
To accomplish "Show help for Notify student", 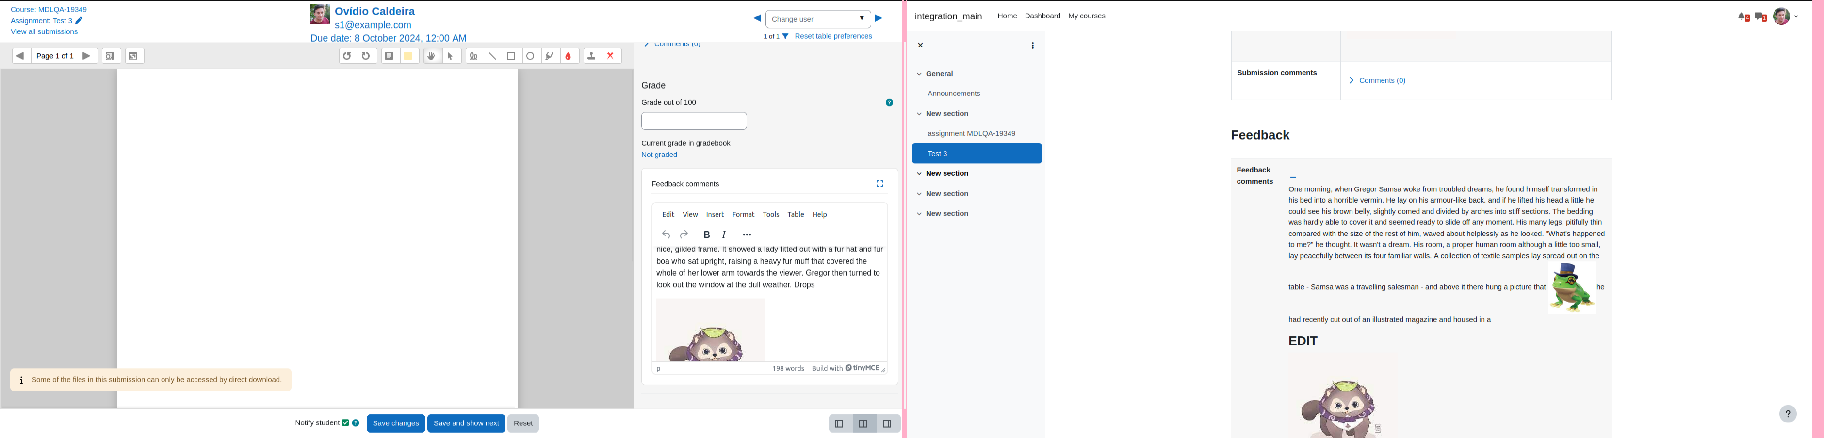I will tap(356, 423).
